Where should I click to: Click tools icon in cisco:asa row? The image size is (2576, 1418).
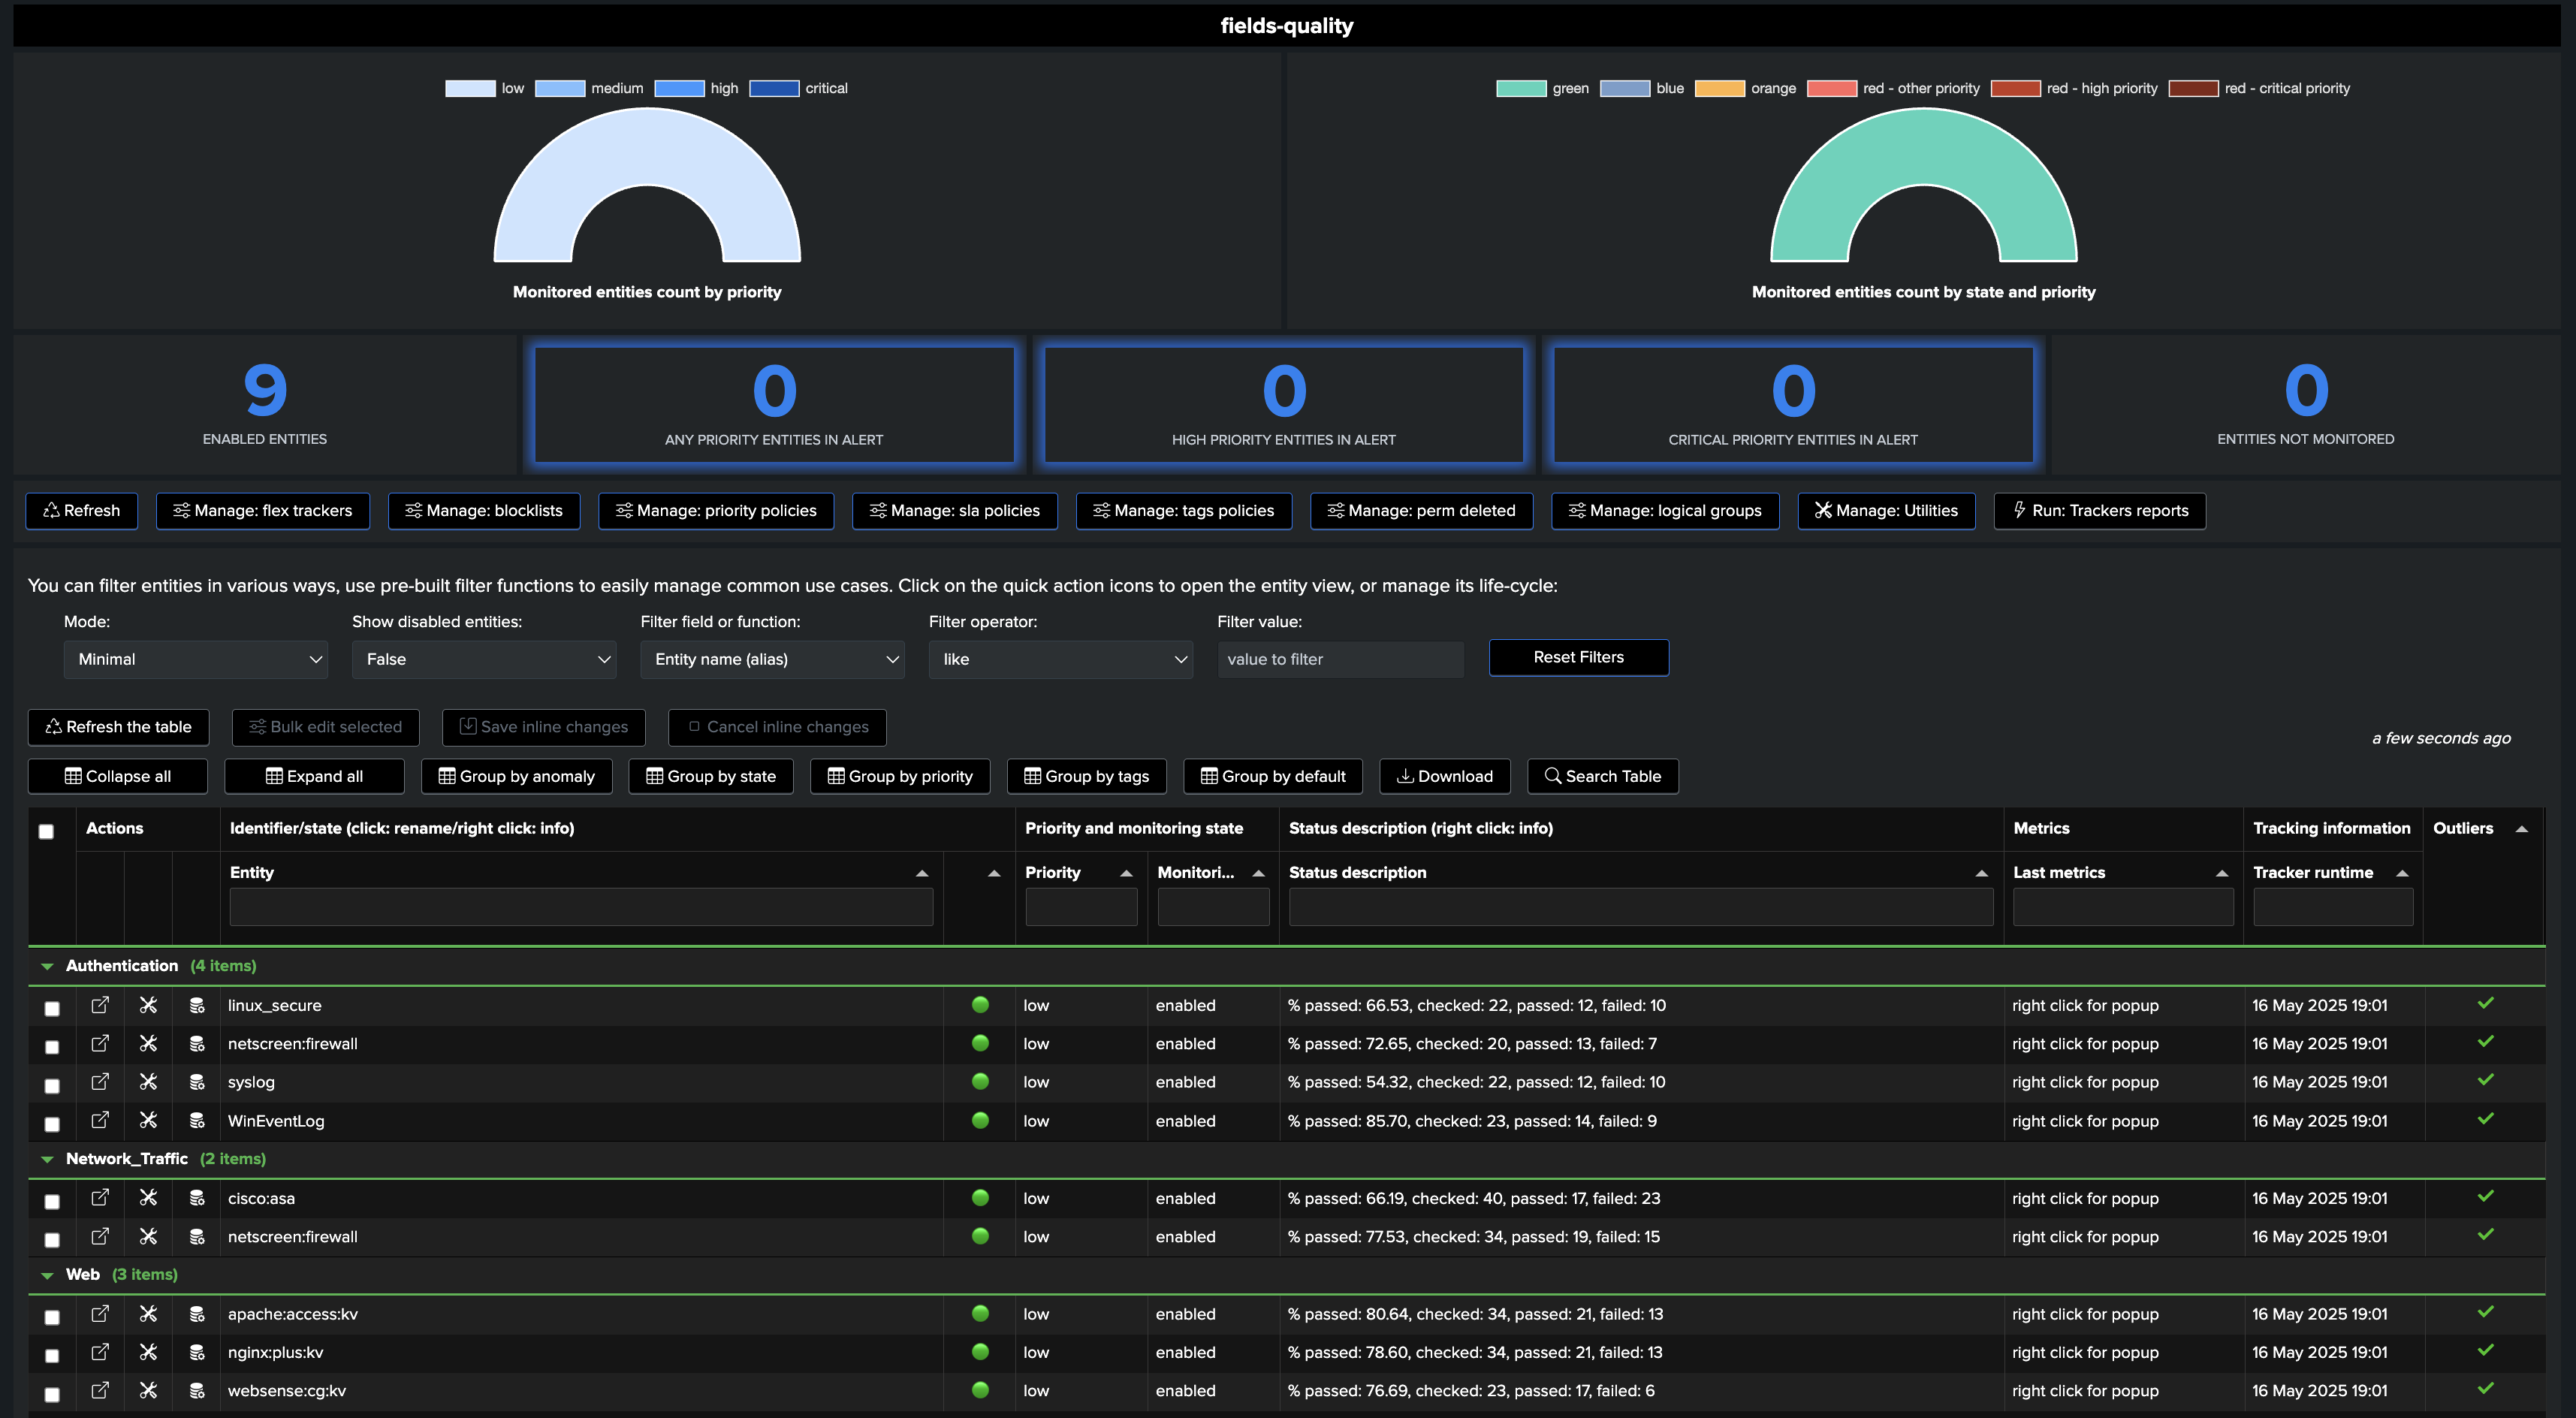148,1198
